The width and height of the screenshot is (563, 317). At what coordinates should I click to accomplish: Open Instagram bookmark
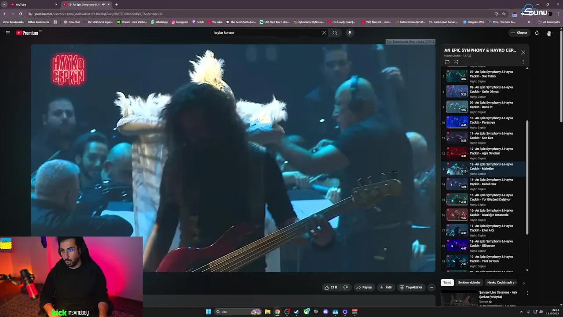pos(180,22)
